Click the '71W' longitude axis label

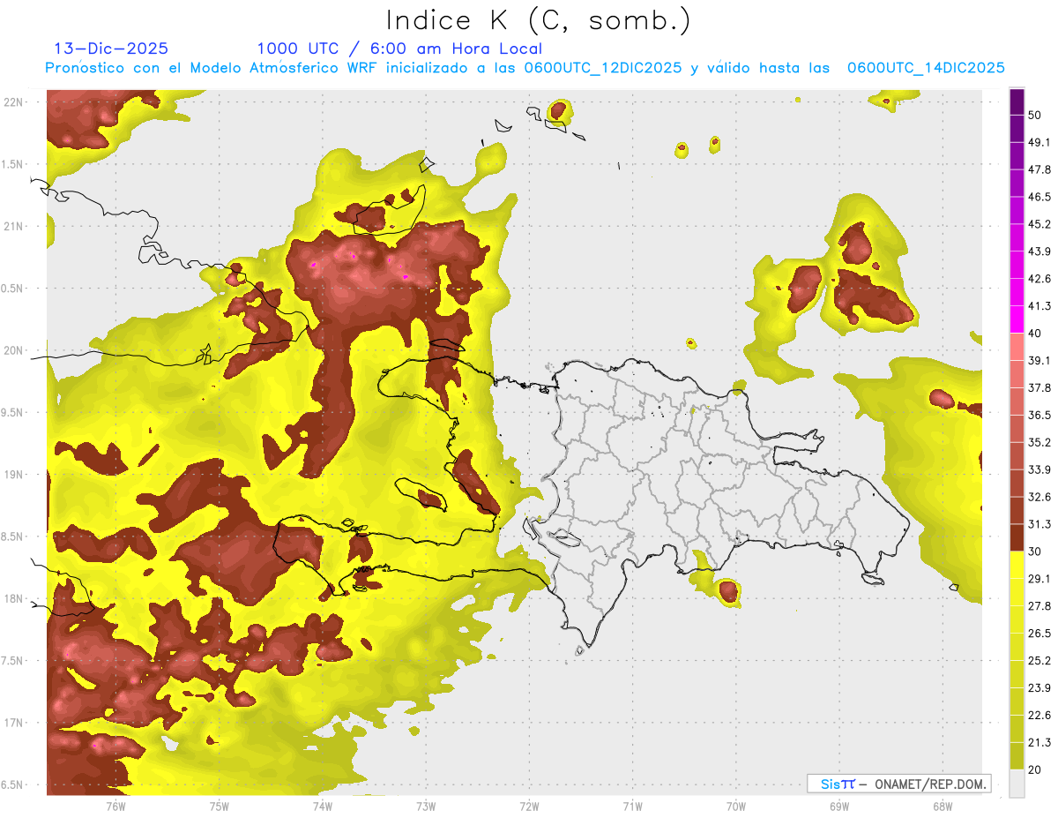pos(632,806)
